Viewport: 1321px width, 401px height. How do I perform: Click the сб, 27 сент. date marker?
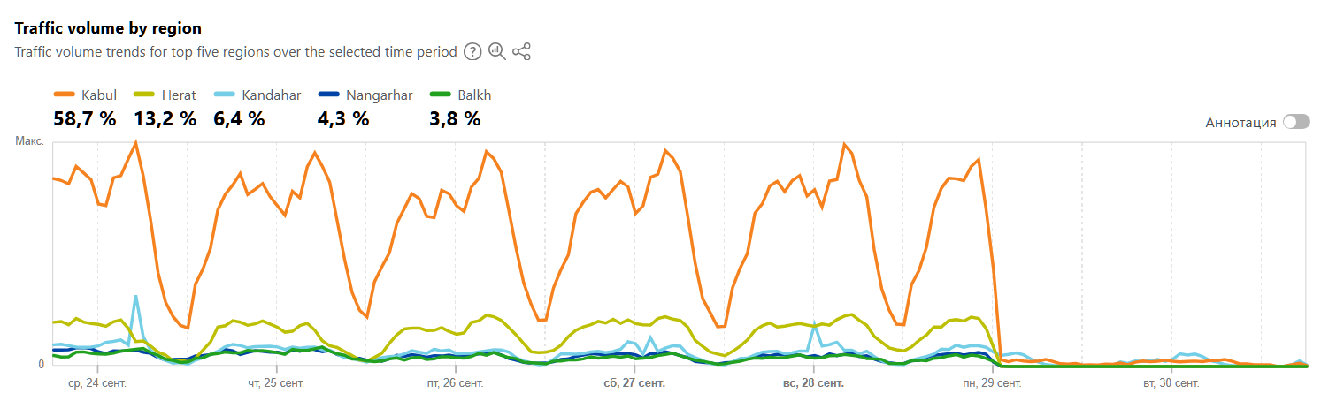(634, 383)
